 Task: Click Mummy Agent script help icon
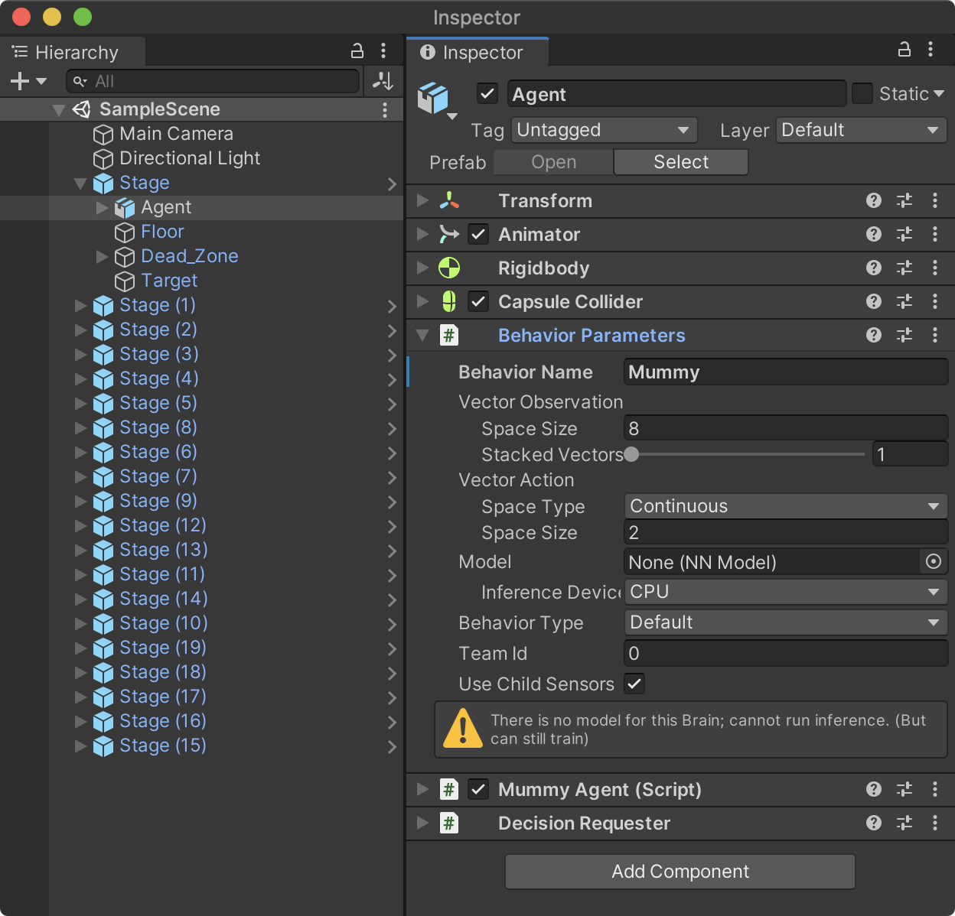(x=874, y=789)
